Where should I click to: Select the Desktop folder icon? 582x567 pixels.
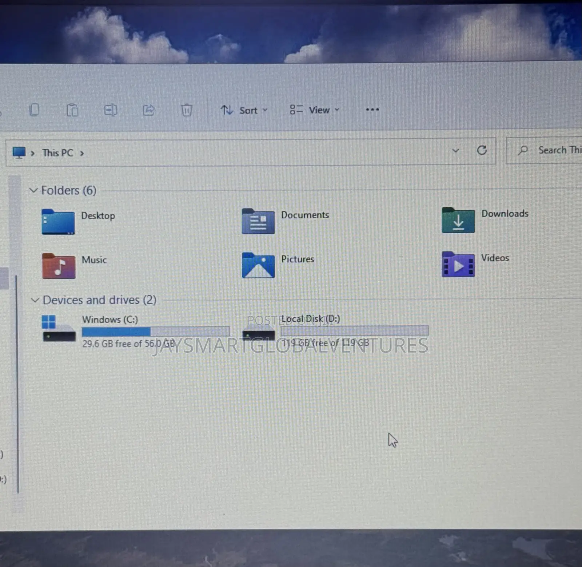[x=58, y=222]
